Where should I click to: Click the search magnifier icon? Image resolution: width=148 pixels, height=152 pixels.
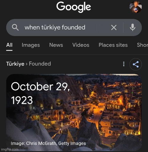click(x=15, y=28)
